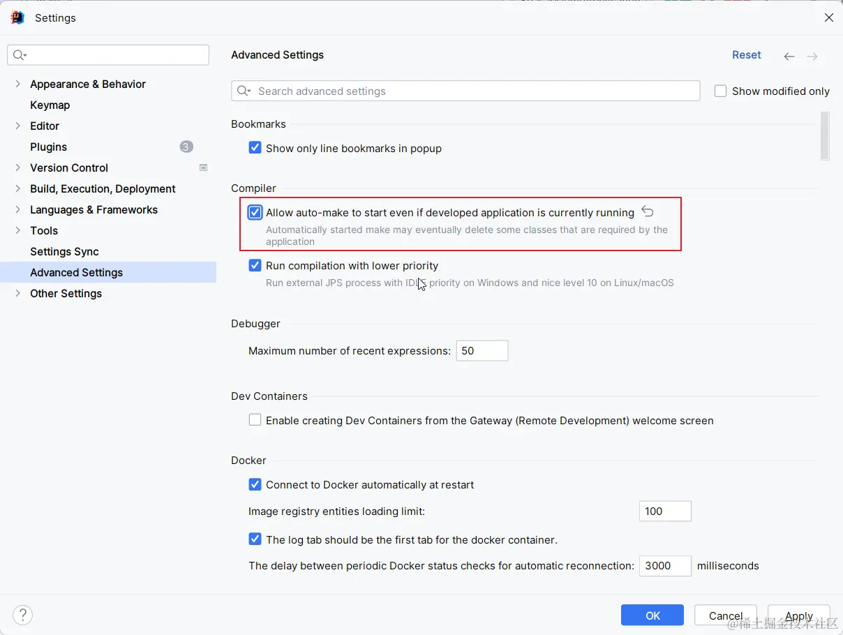
Task: Toggle Run compilation with lower priority
Action: pyautogui.click(x=255, y=265)
